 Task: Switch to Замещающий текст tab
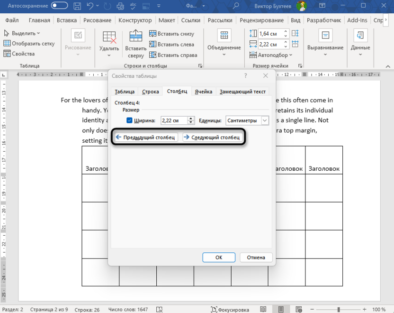point(242,92)
